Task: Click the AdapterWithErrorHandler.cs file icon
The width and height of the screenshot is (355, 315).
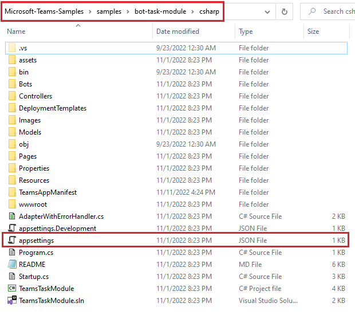Action: coord(12,216)
